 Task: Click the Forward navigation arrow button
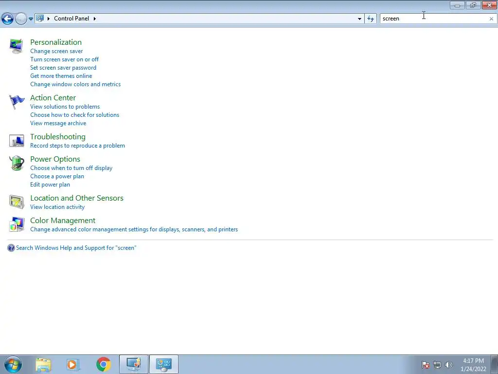[x=21, y=19]
